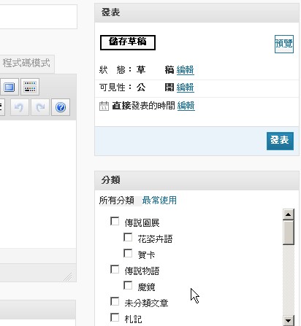Click the 儲存草稿 button
This screenshot has height=326, width=301.
(x=128, y=43)
